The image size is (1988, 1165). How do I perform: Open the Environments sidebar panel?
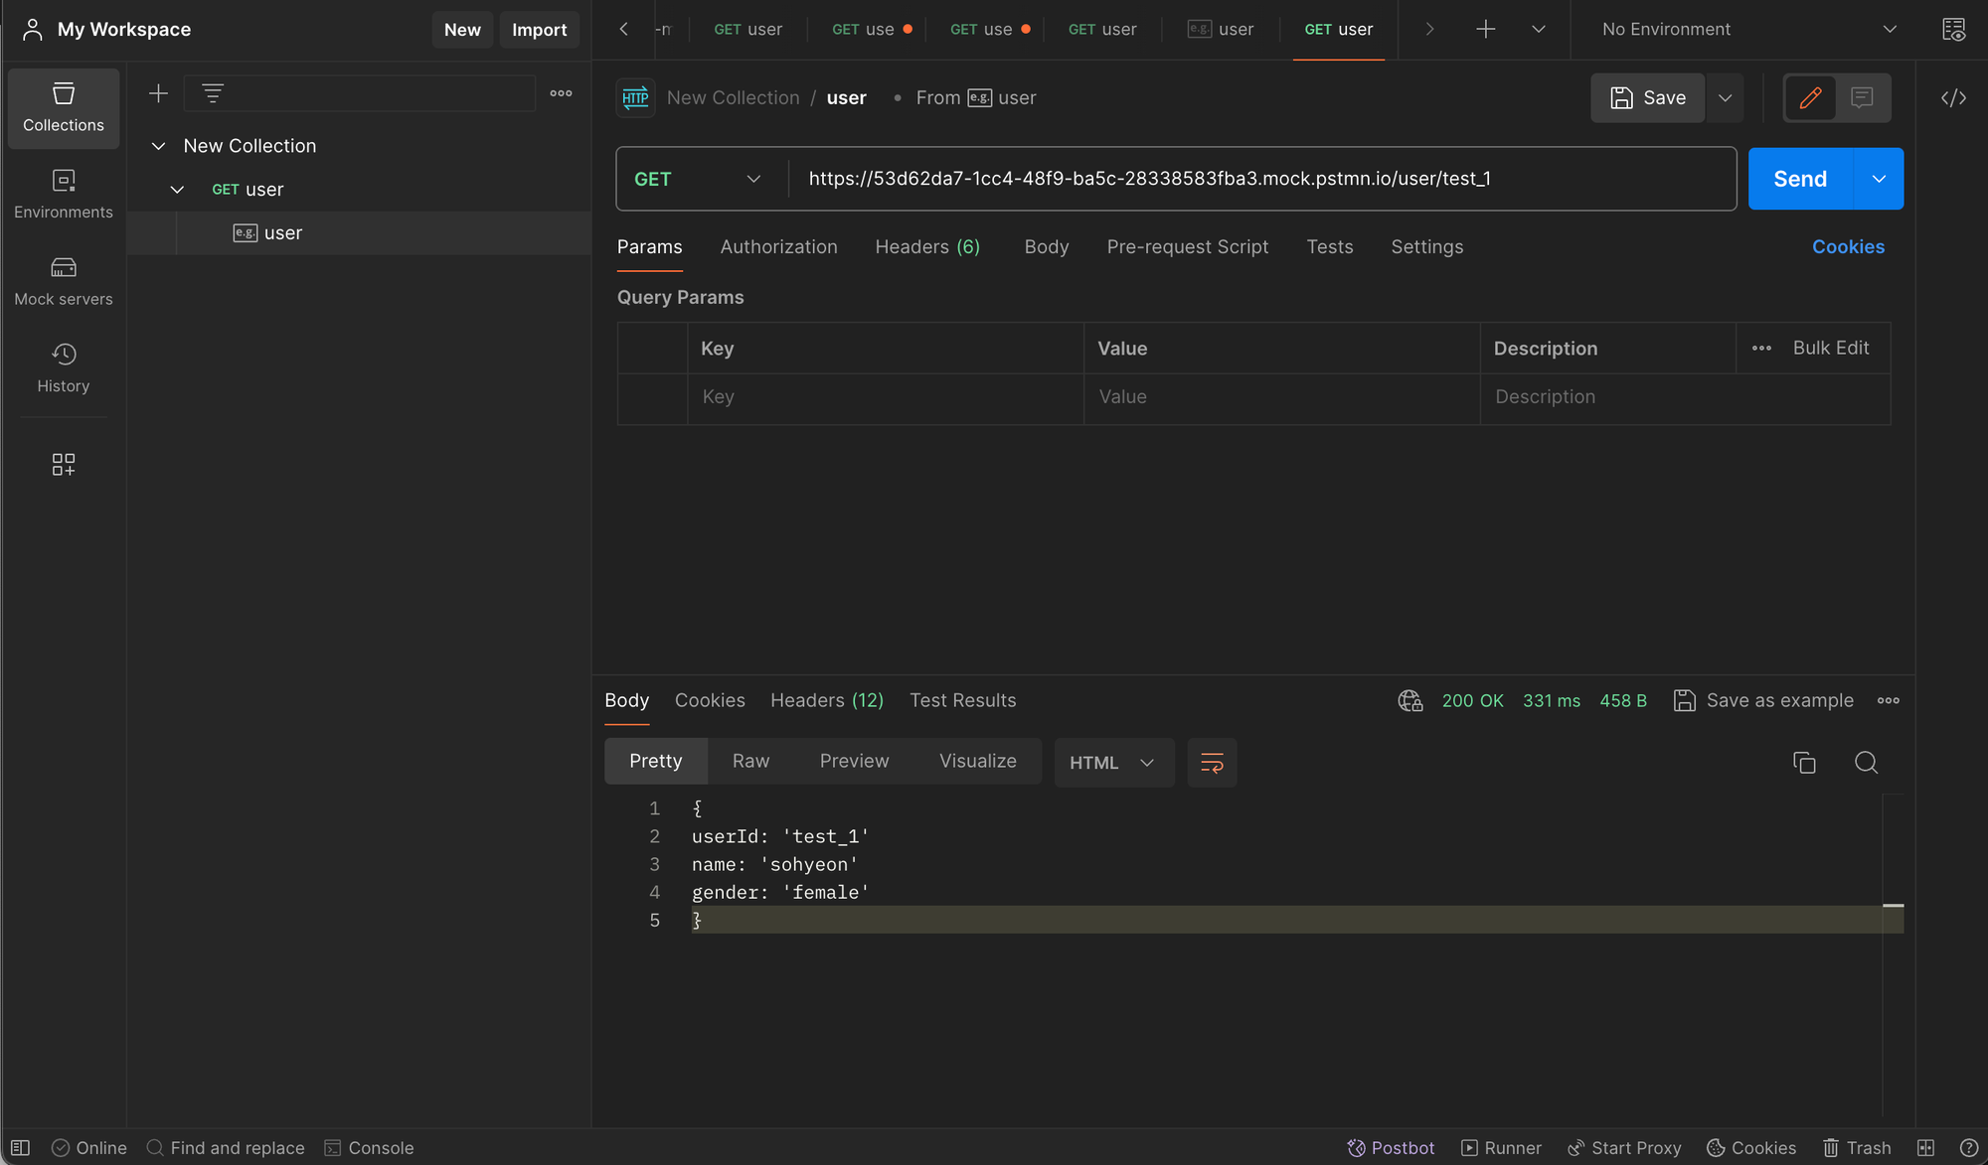pos(63,194)
